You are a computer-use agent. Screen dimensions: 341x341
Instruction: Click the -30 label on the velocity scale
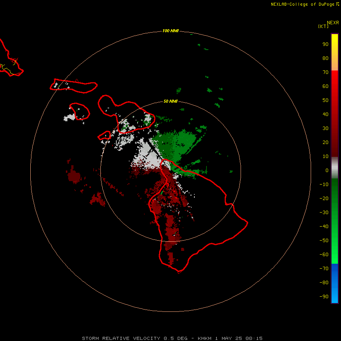pos(324,213)
